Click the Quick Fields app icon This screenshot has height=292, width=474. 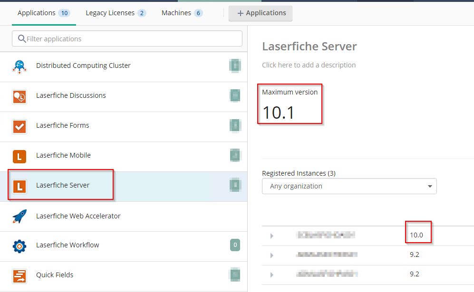[x=19, y=276]
